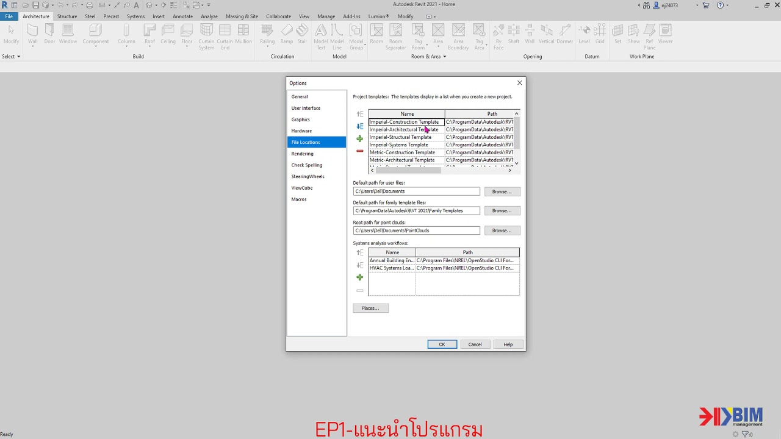Image resolution: width=781 pixels, height=439 pixels.
Task: Click the Help button in Options dialog
Action: pos(508,344)
